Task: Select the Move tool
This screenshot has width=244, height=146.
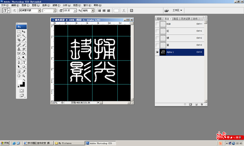Action: pyautogui.click(x=24, y=32)
